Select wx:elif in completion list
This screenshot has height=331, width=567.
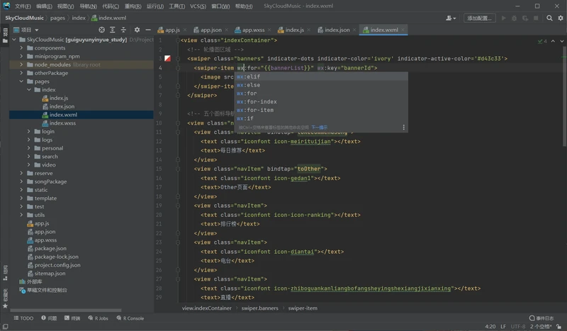click(x=321, y=77)
